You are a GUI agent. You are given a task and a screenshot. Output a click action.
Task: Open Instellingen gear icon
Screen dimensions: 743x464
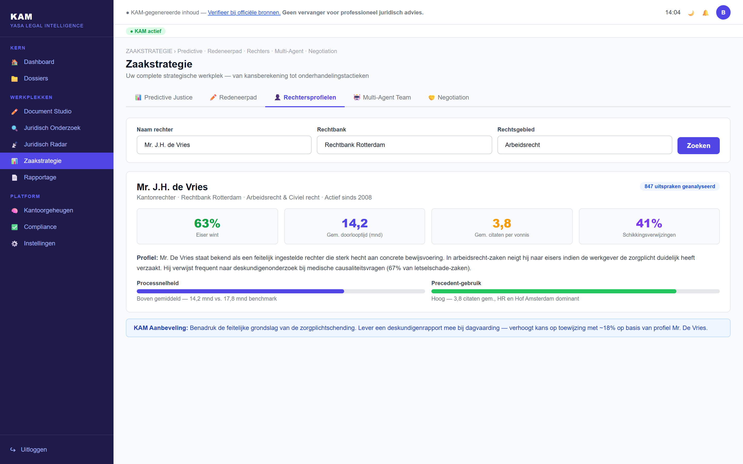(14, 244)
